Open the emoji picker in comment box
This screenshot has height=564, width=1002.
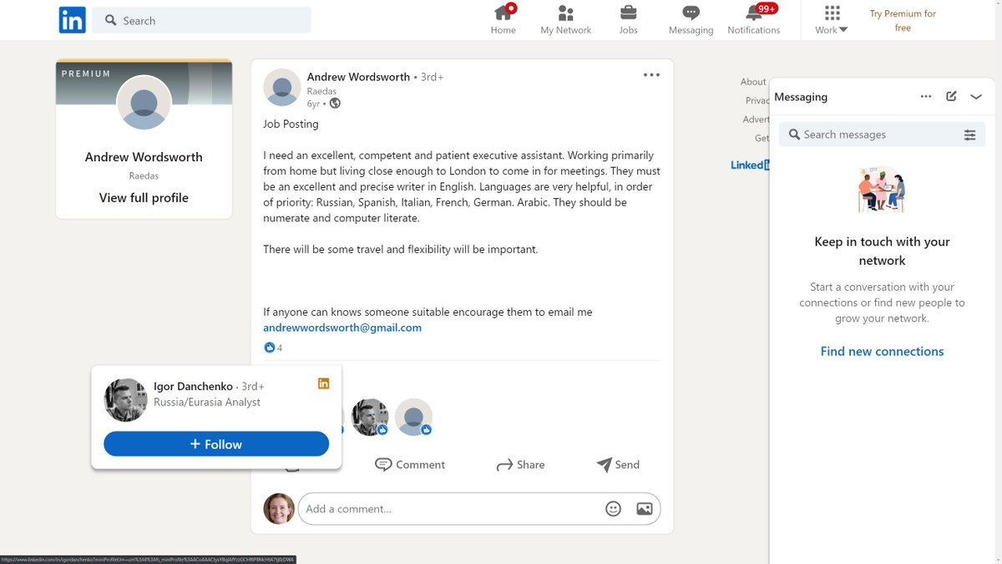point(613,509)
